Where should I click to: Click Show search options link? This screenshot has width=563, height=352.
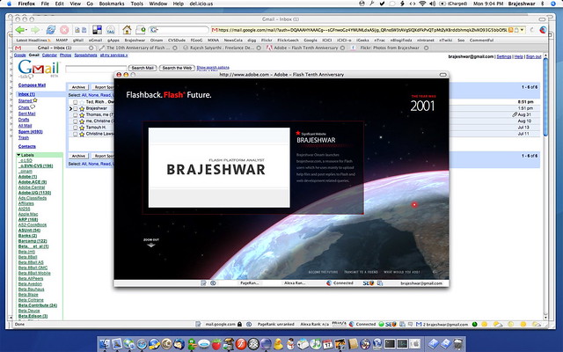pyautogui.click(x=213, y=67)
